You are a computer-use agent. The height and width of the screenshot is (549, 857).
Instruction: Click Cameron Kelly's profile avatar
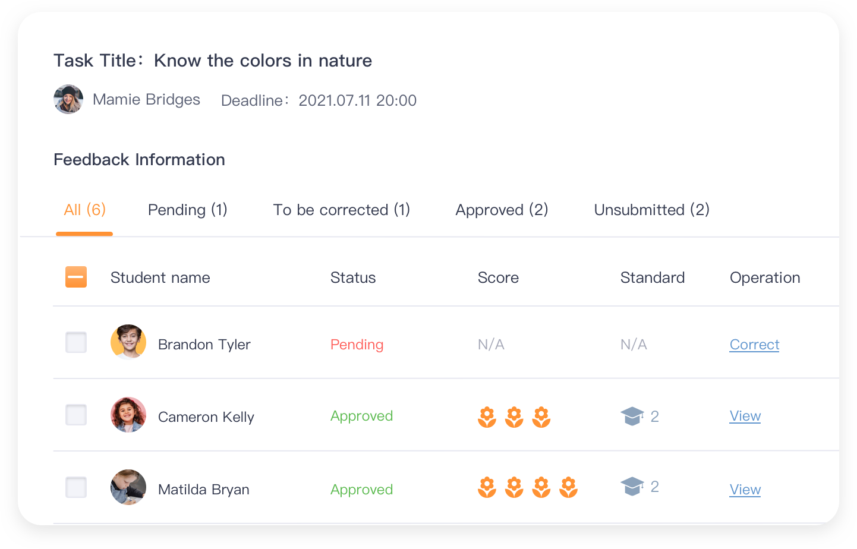[128, 415]
